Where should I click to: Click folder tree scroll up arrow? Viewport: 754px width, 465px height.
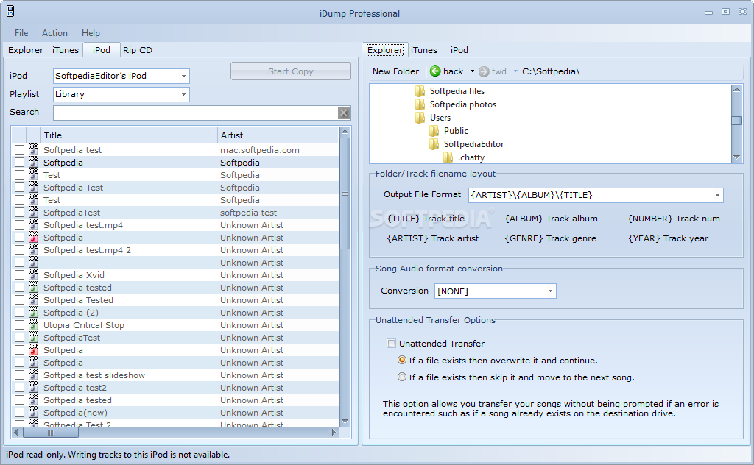(x=736, y=89)
